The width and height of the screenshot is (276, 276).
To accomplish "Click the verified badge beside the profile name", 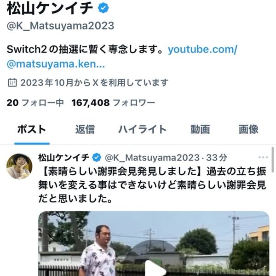I will [x=103, y=8].
